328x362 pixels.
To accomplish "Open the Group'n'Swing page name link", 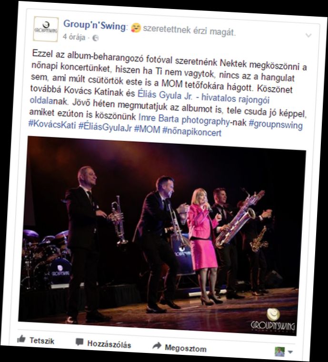I will 95,25.
